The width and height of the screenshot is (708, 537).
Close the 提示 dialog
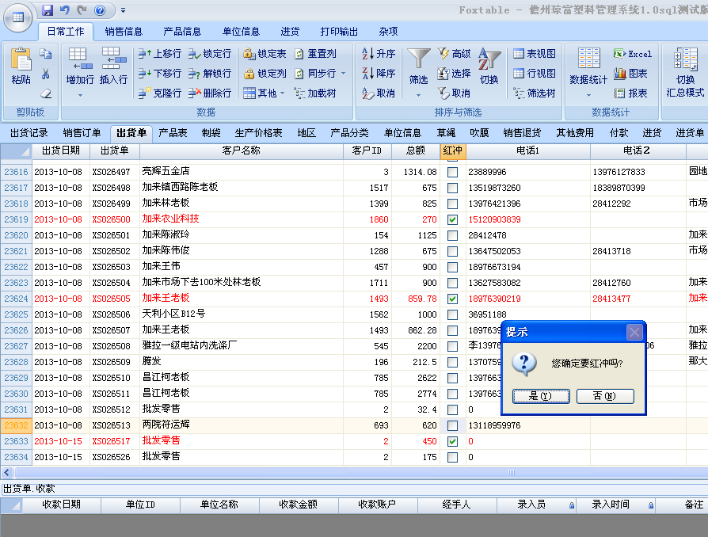click(634, 333)
